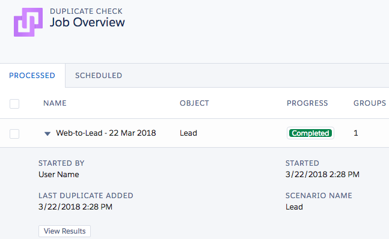Viewport: 389px width, 239px height.
Task: Sort by the Name column header
Action: 55,103
